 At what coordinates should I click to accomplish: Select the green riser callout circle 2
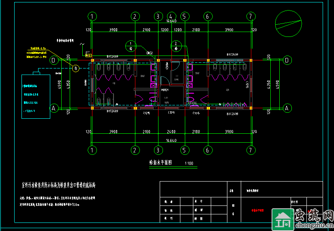click(176, 45)
